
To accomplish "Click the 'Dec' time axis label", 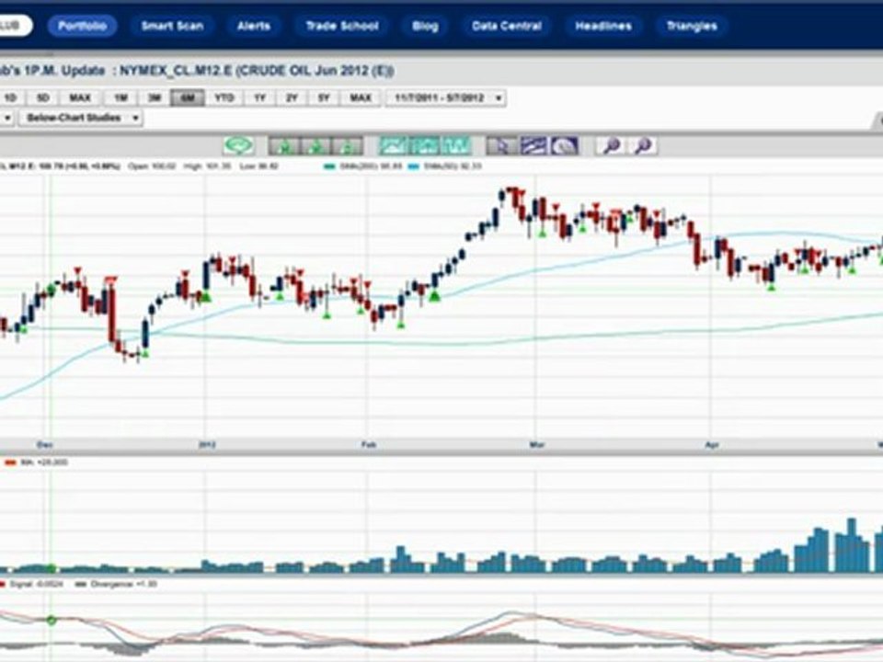I will click(44, 445).
